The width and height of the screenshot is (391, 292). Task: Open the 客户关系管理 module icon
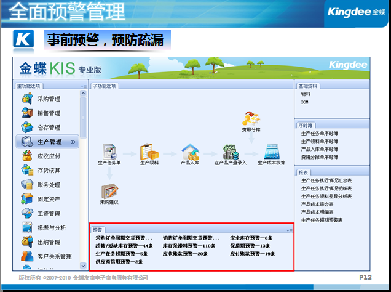pos(27,256)
